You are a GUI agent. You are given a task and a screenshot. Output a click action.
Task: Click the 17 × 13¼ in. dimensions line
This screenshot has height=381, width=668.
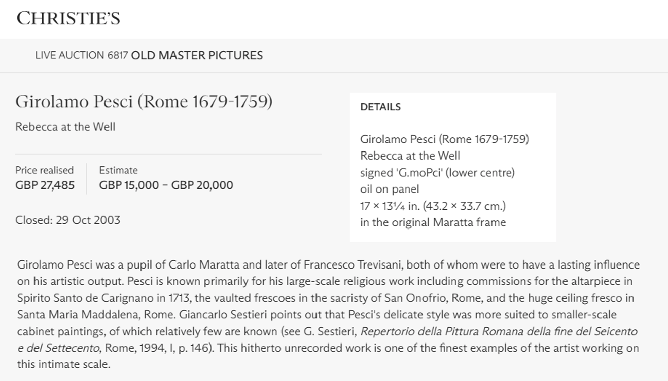[433, 206]
